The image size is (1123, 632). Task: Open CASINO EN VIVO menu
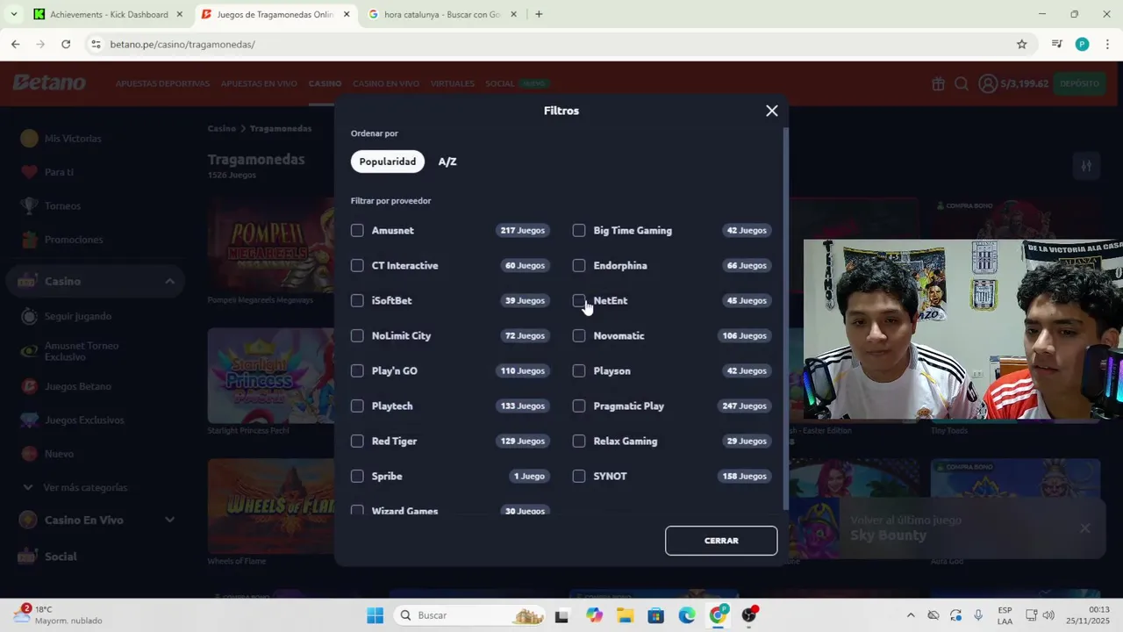click(386, 83)
